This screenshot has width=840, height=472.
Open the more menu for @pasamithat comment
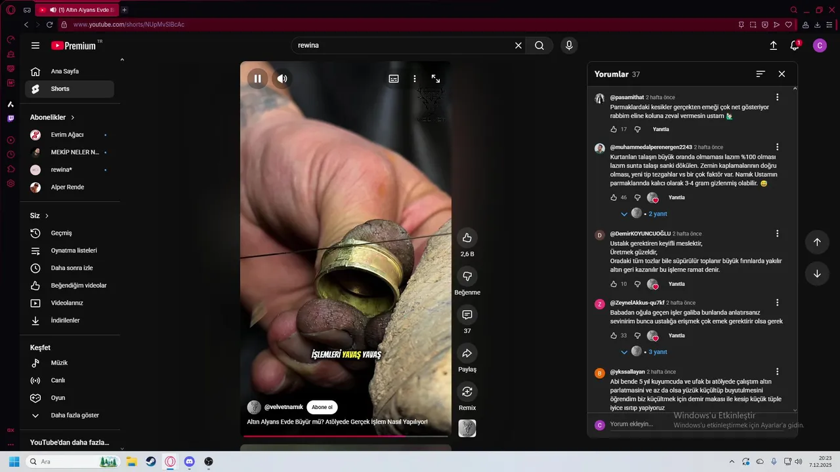pos(778,97)
